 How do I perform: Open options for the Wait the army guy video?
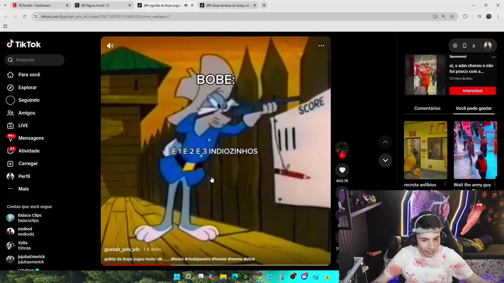click(495, 184)
